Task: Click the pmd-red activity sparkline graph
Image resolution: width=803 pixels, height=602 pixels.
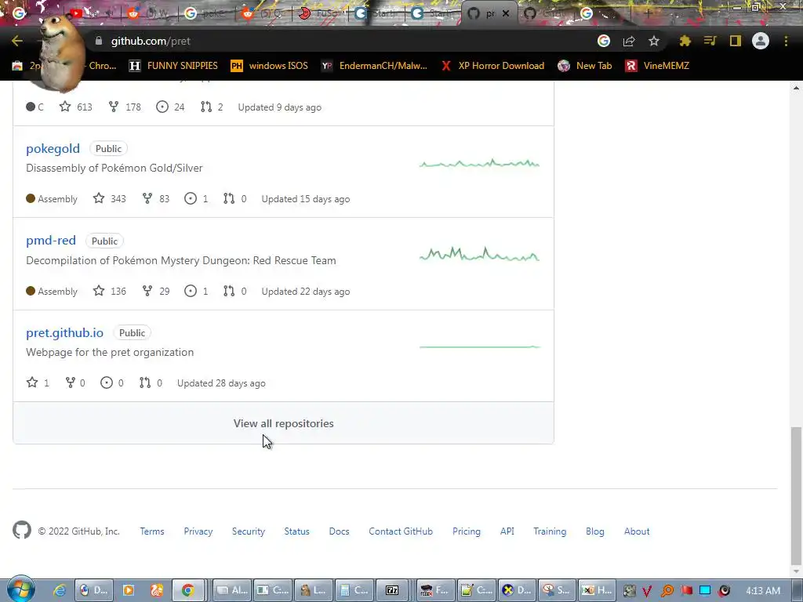Action: click(479, 255)
